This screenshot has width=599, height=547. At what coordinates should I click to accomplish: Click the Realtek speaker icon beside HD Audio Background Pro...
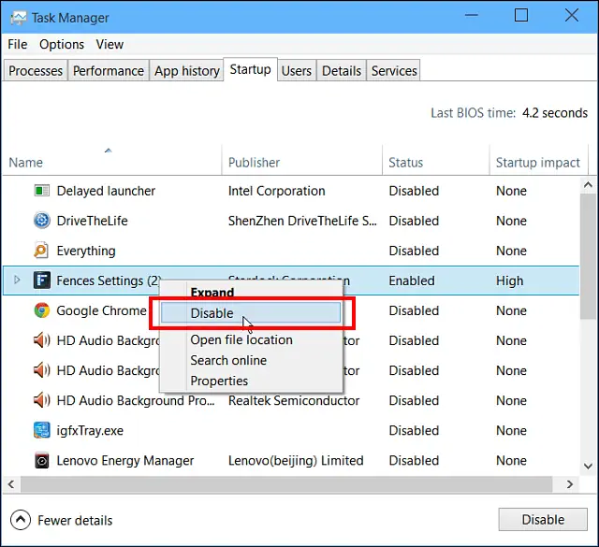coord(41,400)
